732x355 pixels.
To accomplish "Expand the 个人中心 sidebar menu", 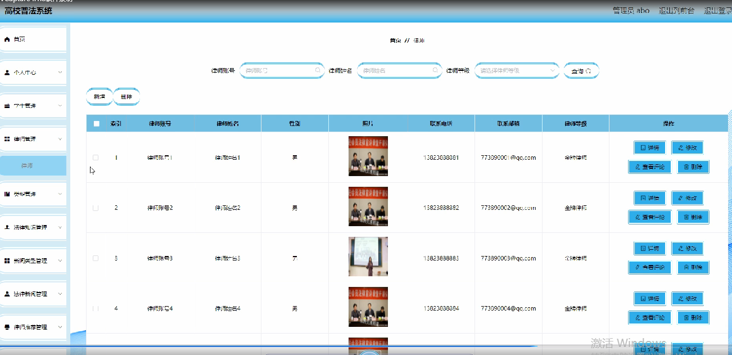I will click(x=33, y=73).
